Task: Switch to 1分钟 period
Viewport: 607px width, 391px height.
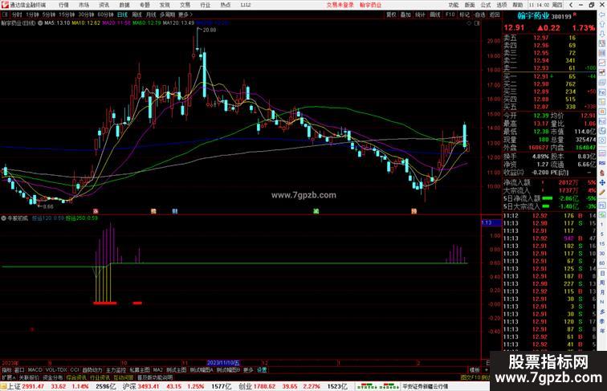Action: pos(32,14)
